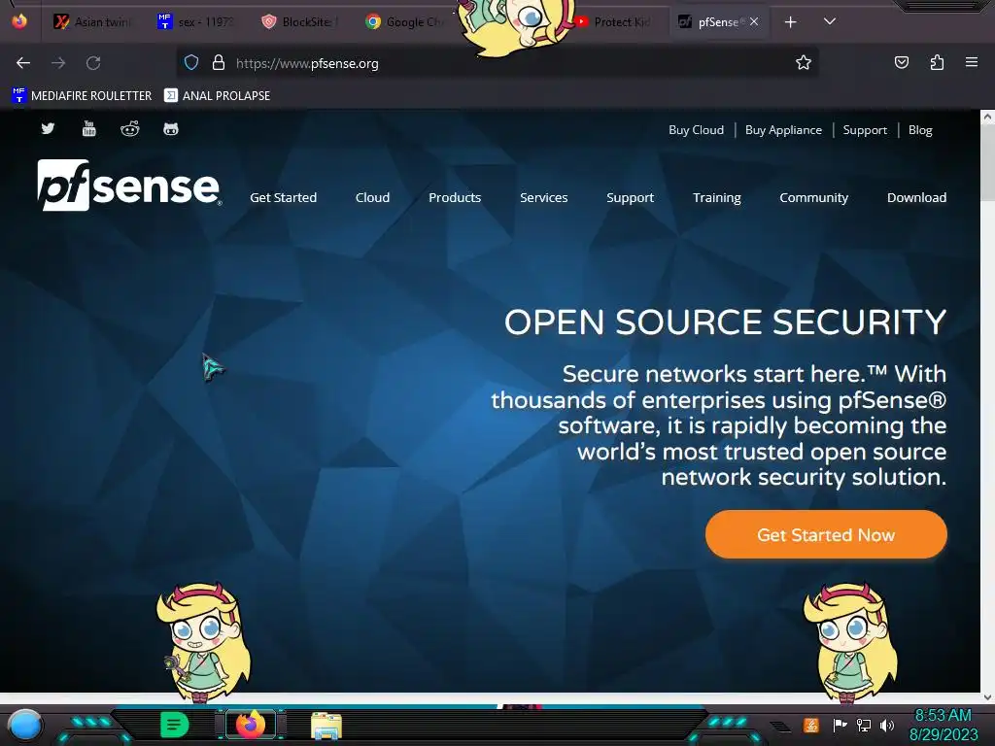Click the browser forward arrow
This screenshot has height=746, width=995.
58,63
